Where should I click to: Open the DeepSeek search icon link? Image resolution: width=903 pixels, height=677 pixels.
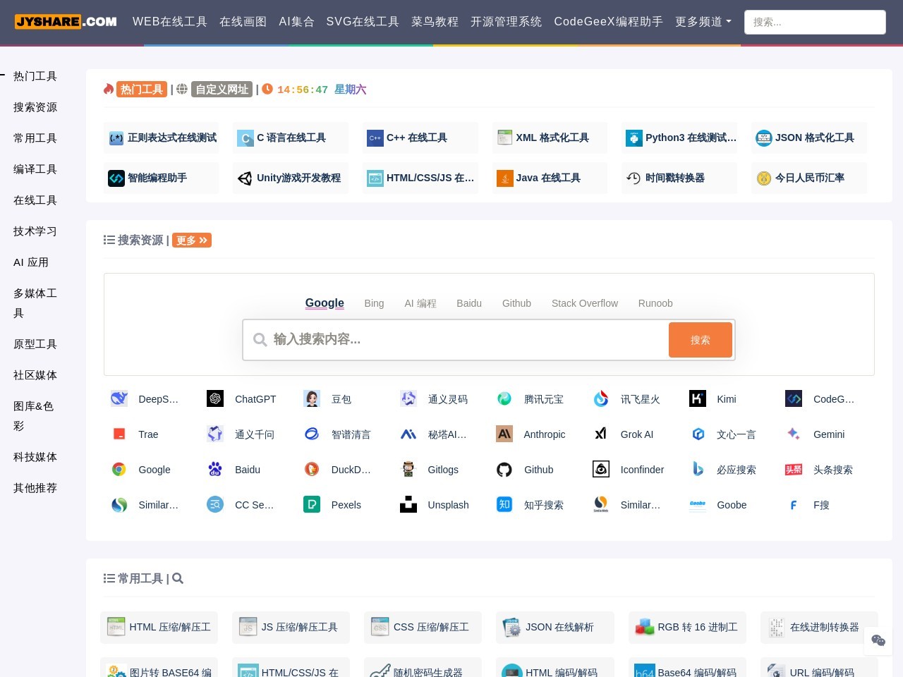tap(119, 398)
